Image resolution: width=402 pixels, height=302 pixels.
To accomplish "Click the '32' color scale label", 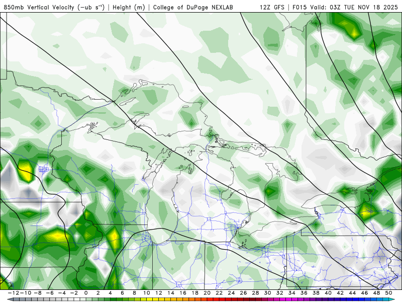I will pos(280,293).
